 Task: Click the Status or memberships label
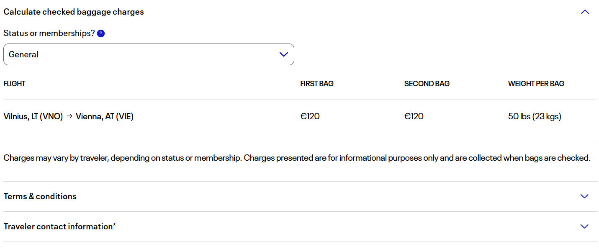pos(49,33)
